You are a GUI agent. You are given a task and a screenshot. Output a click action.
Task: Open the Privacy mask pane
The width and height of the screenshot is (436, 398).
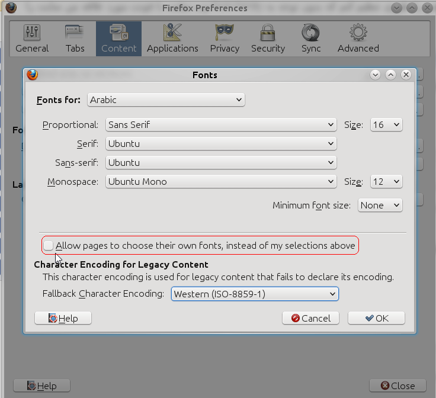click(225, 38)
